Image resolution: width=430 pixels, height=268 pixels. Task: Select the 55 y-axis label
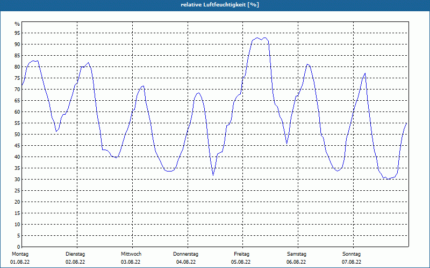tap(17, 123)
